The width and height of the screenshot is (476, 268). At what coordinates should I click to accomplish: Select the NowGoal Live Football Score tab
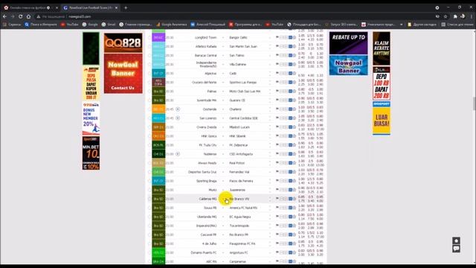pyautogui.click(x=91, y=7)
